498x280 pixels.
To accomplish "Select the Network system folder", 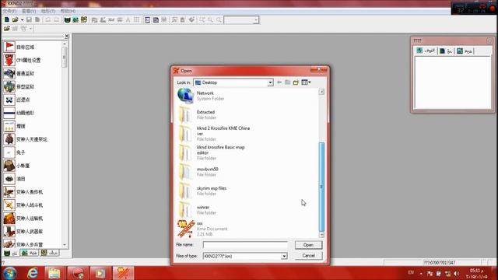I will click(x=202, y=96).
